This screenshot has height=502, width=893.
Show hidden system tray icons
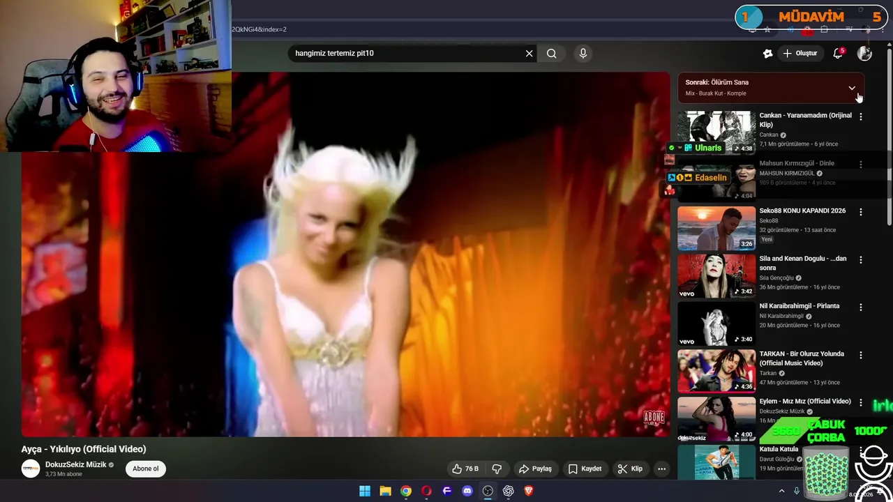click(781, 491)
